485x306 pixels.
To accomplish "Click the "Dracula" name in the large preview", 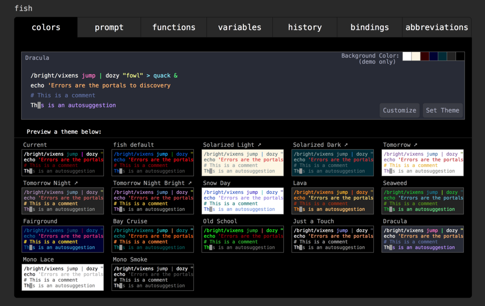I will tap(37, 58).
